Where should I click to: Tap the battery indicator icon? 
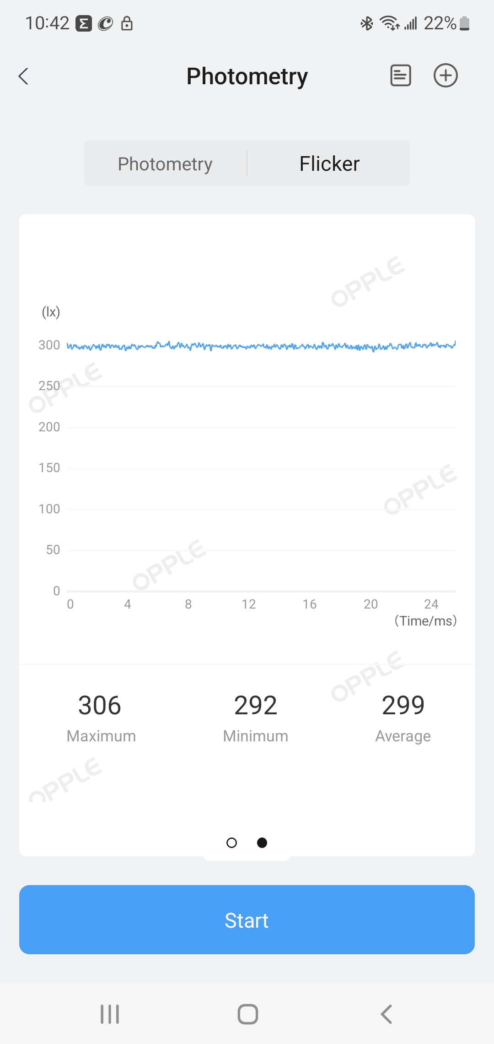pos(465,23)
